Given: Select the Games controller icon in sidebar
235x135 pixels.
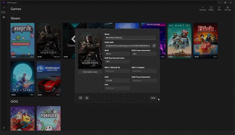Looking at the screenshot, I should (x=4, y=12).
